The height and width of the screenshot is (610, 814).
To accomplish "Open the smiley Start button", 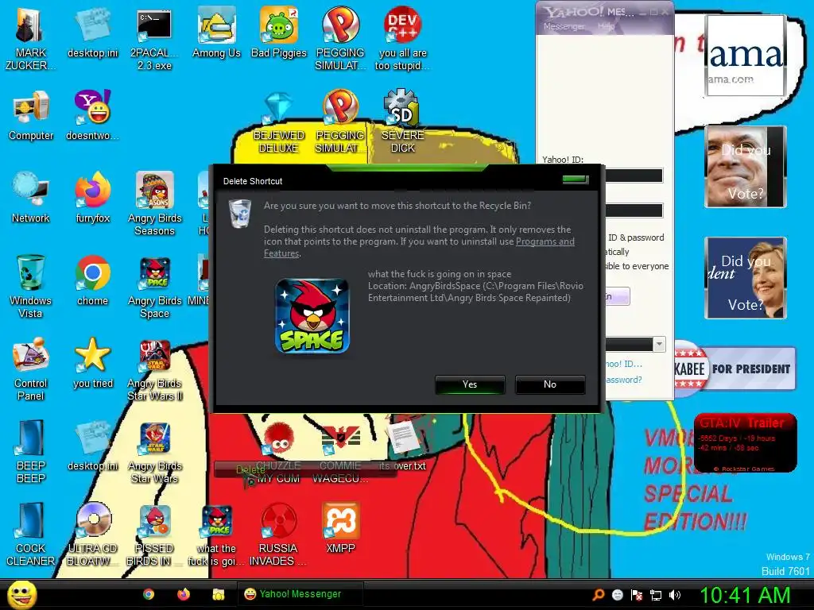I will [22, 594].
